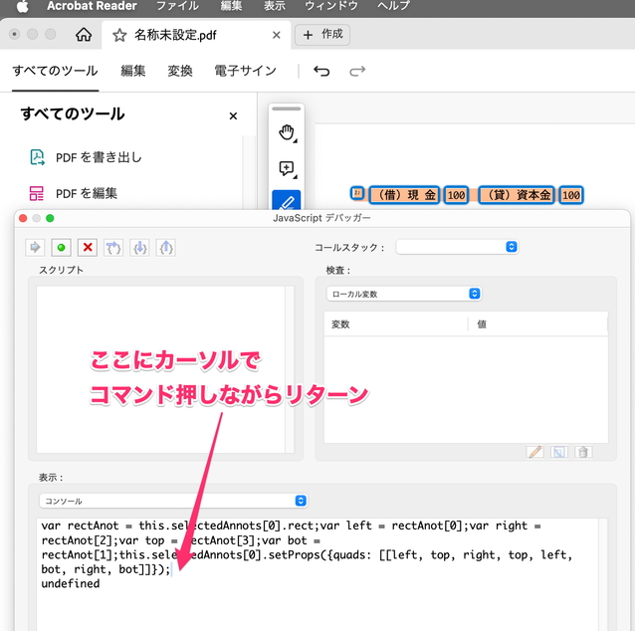Star the 名称未設定.pdf document
This screenshot has height=631, width=635.
[x=119, y=35]
